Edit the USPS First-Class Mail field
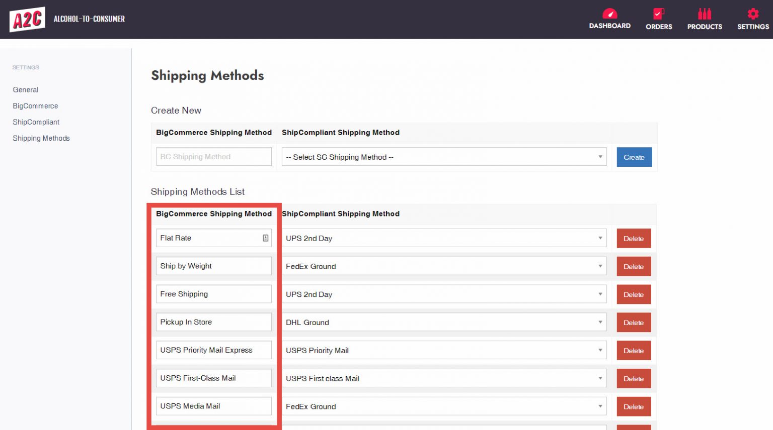This screenshot has height=430, width=773. coord(214,379)
